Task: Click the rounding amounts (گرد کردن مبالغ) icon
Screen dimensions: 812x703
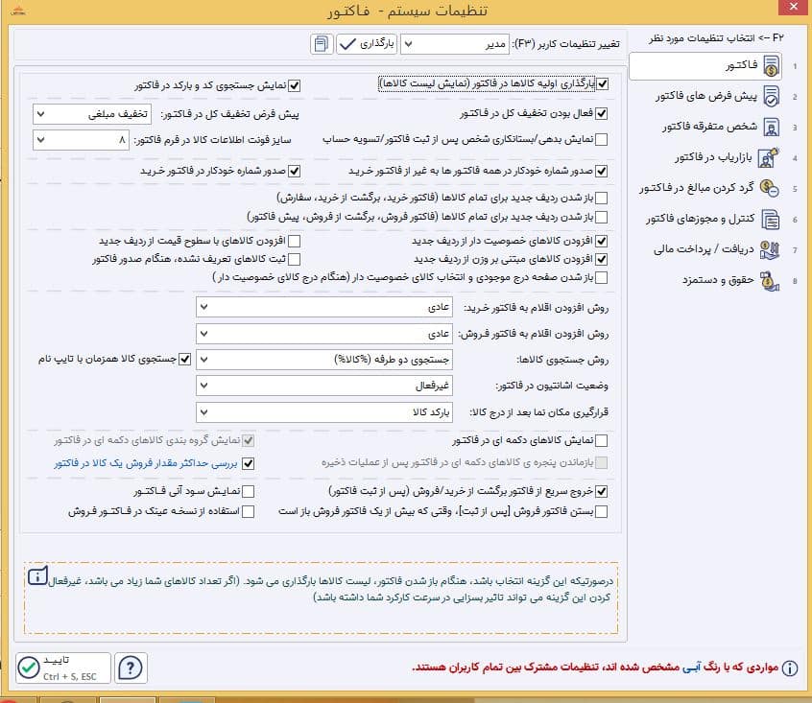Action: 769,188
